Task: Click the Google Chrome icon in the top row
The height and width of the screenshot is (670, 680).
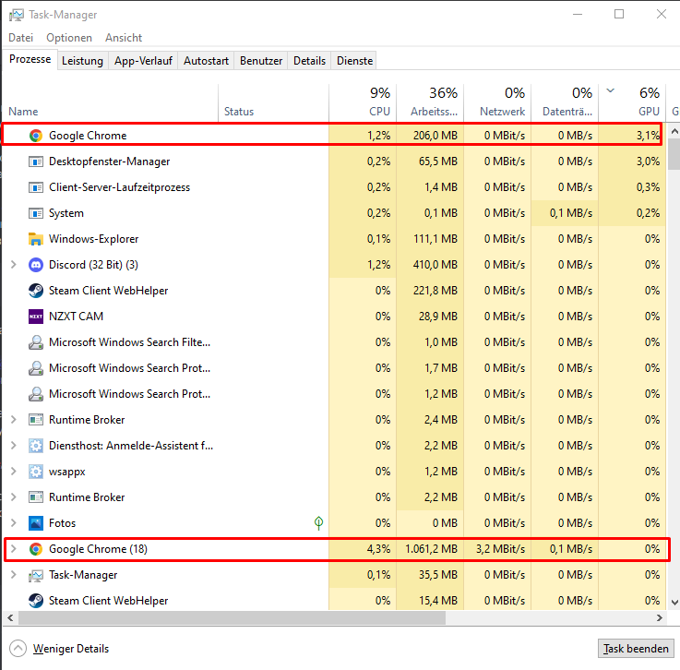Action: click(36, 136)
